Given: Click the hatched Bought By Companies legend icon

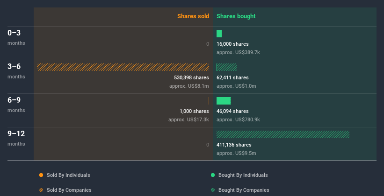Looking at the screenshot, I should pyautogui.click(x=213, y=190).
